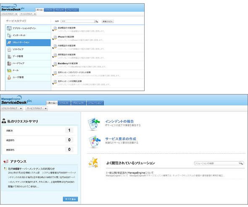
Task: Click the gold stars solutions icon
Action: [x=93, y=162]
